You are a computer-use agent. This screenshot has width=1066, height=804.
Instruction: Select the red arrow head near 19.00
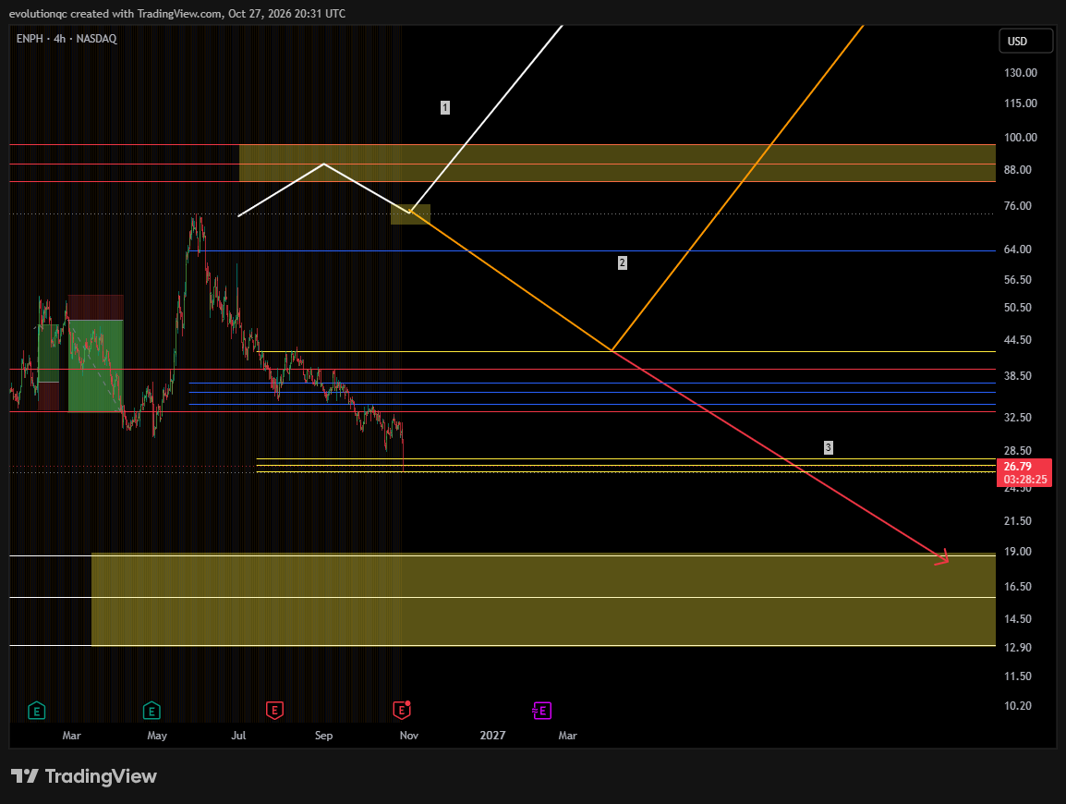pos(943,558)
